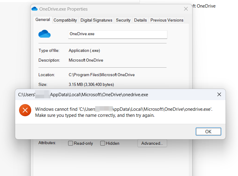Click the red error X icon
This screenshot has height=176, width=238.
coord(25,110)
